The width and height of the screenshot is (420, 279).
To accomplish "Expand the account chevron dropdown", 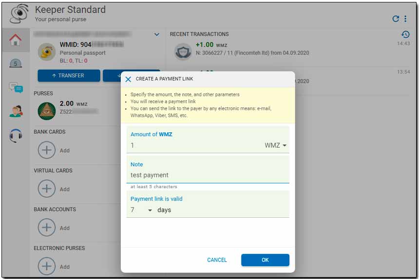I will (x=157, y=35).
